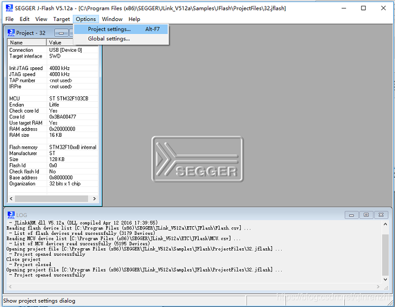This screenshot has height=307, width=395.
Task: Choose Project settings... from Options menu
Action: click(x=121, y=29)
